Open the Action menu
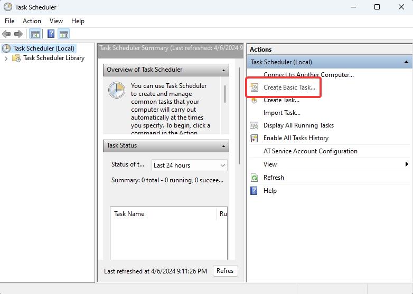 tap(32, 21)
